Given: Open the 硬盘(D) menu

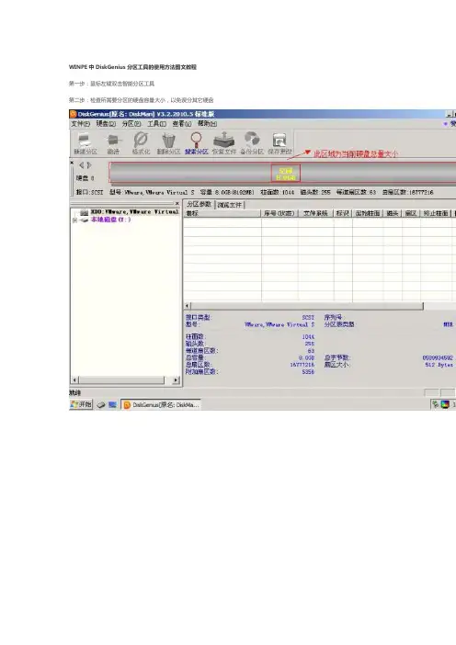Looking at the screenshot, I should pos(106,124).
